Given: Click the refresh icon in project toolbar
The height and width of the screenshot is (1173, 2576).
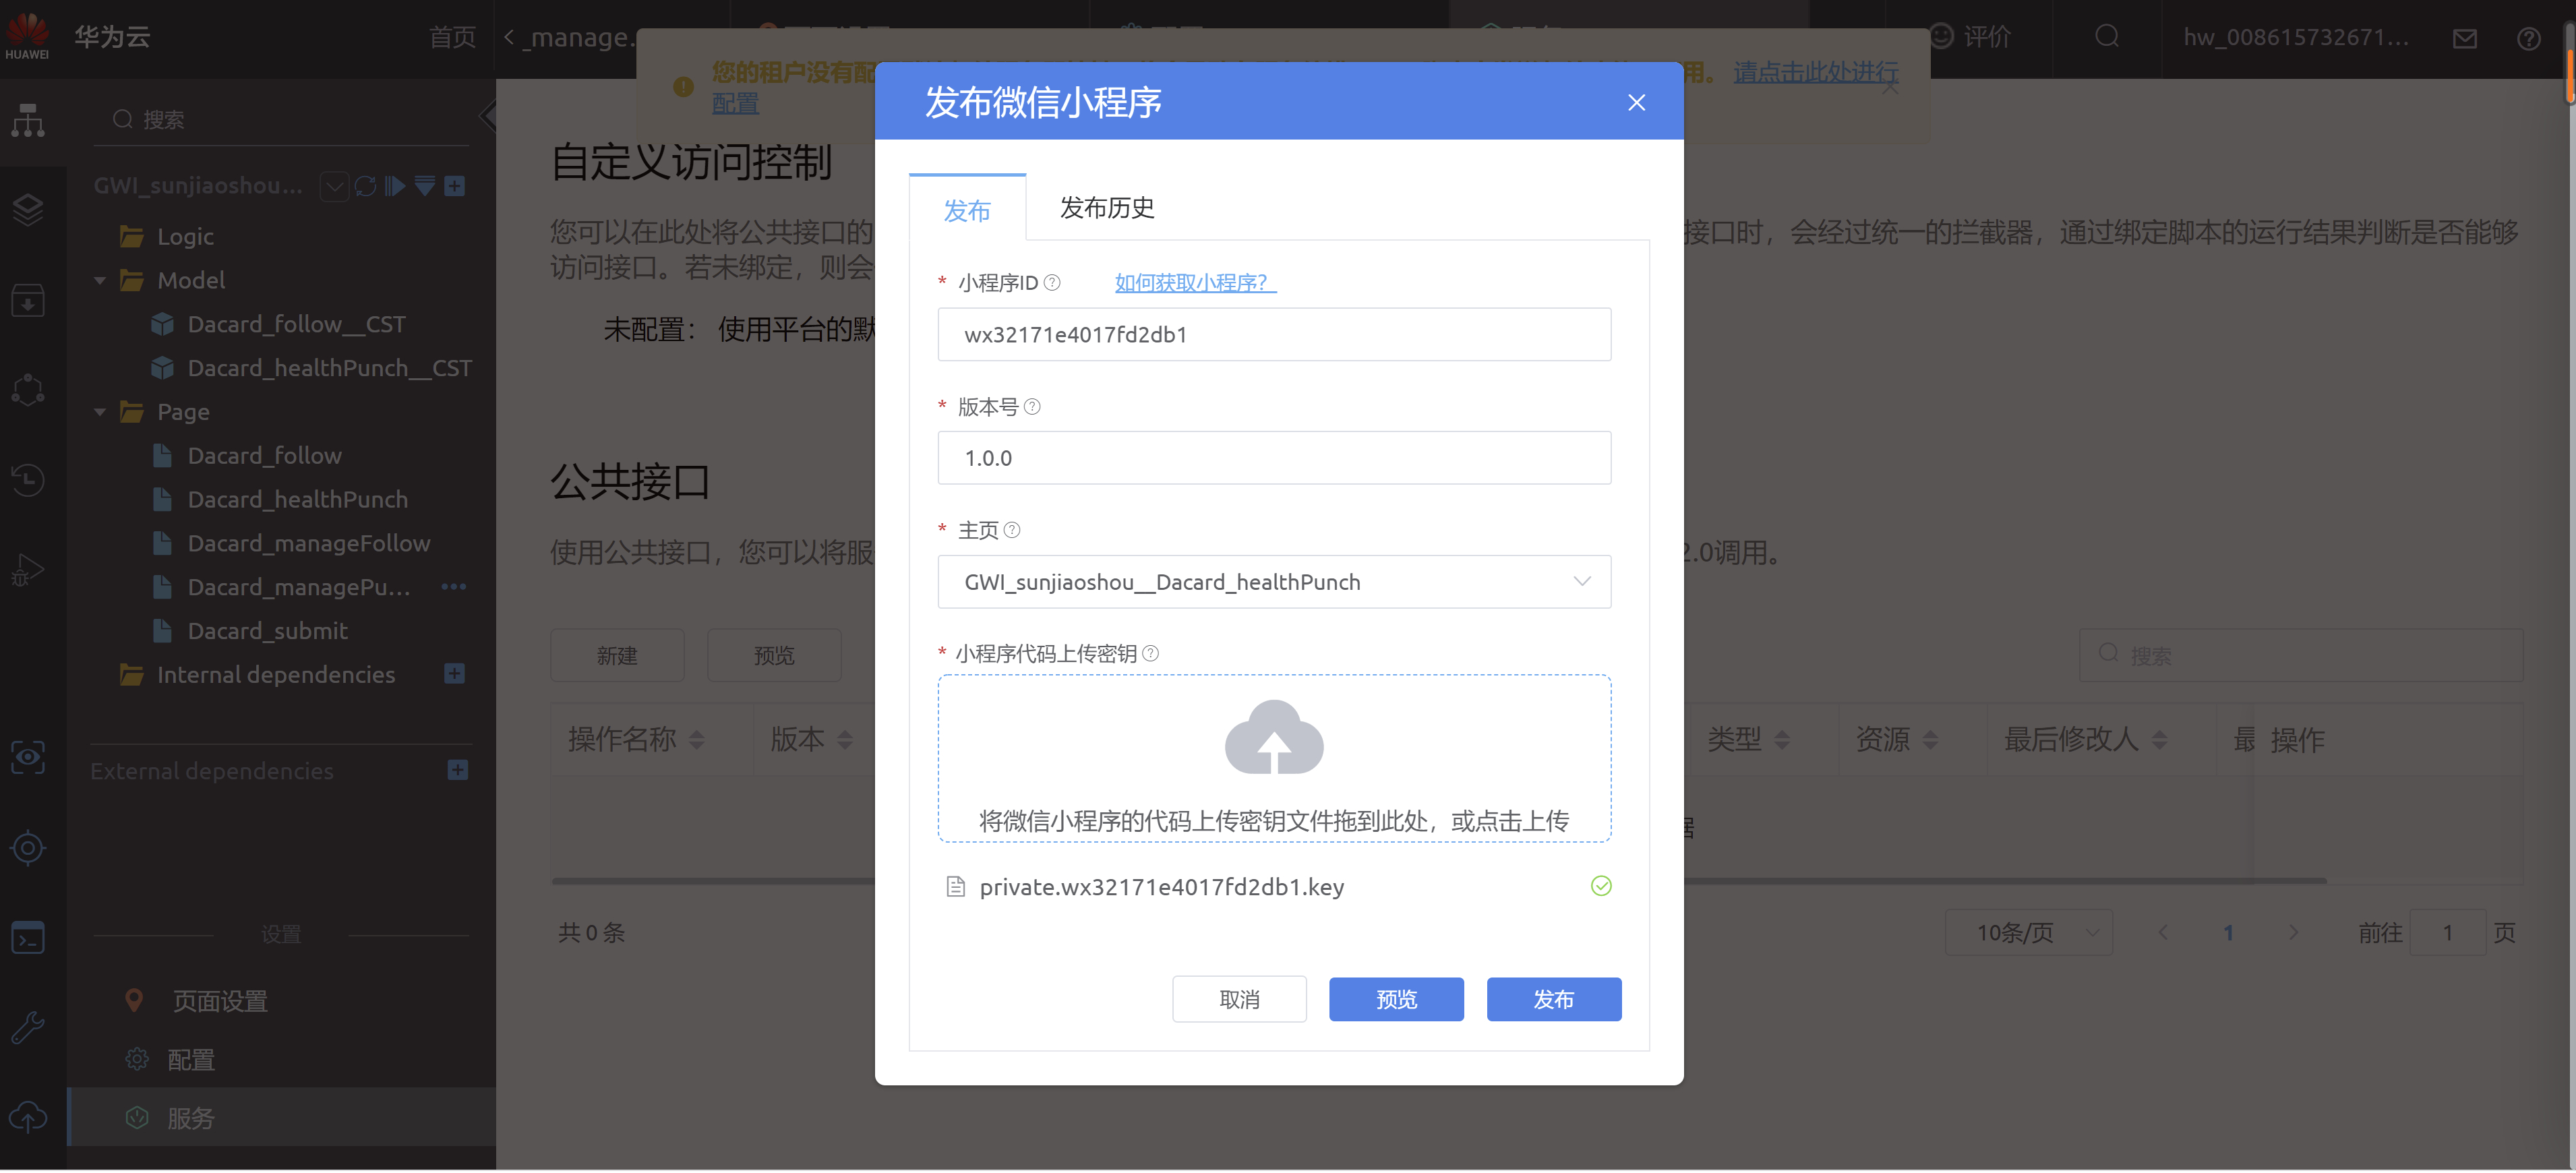Looking at the screenshot, I should tap(365, 186).
